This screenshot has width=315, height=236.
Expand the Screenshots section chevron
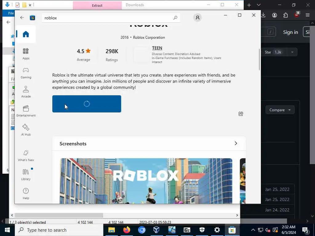click(236, 143)
